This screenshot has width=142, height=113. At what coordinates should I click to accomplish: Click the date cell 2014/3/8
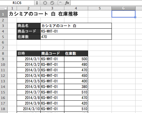tap(29, 98)
